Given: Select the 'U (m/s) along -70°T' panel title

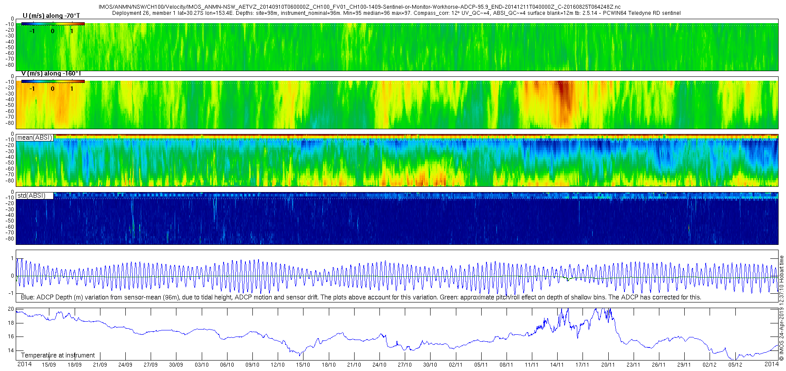Looking at the screenshot, I should [51, 16].
